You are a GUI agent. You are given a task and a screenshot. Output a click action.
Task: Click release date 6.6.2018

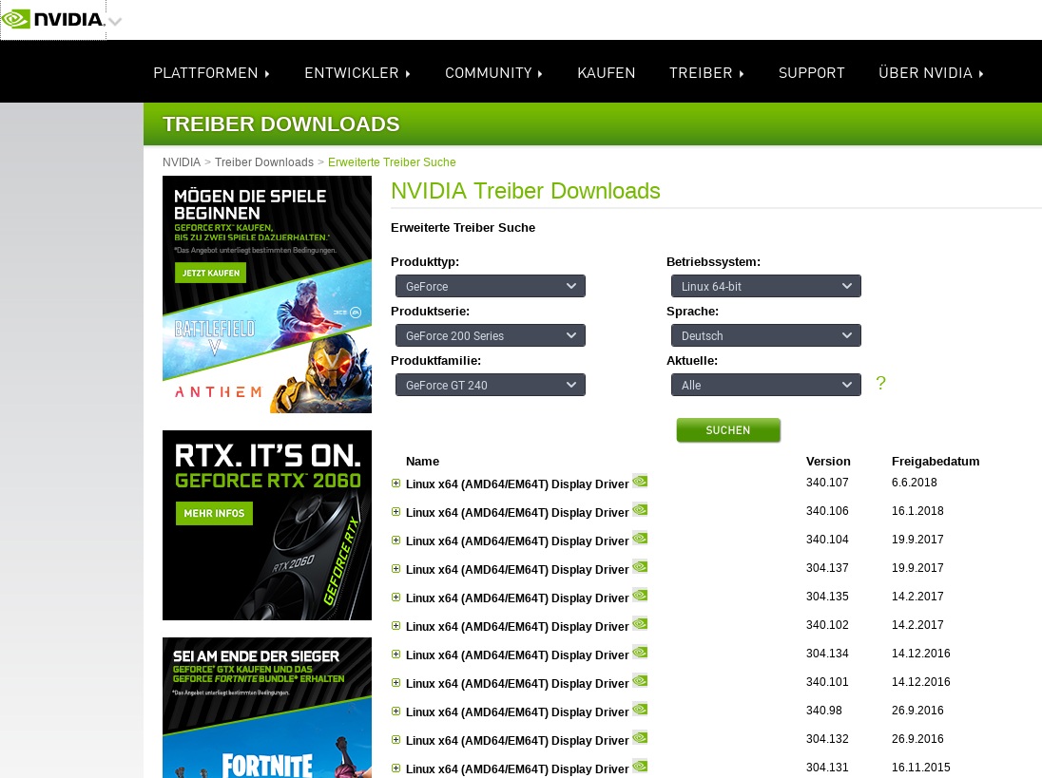click(x=915, y=482)
